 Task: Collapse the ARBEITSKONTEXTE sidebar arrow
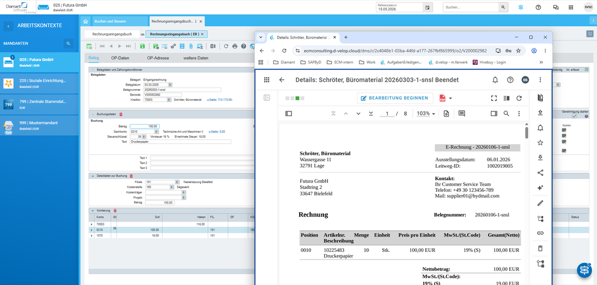[x=8, y=26]
